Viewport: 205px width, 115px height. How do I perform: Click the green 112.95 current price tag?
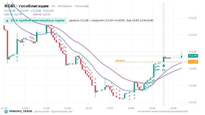(193, 56)
